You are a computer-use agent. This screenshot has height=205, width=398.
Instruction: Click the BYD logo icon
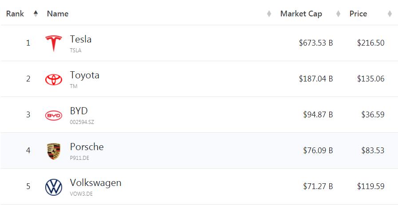(x=54, y=115)
